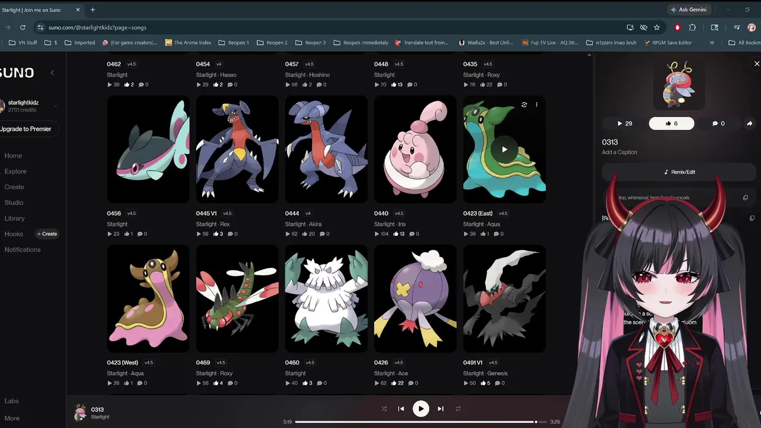Open Notifications in the sidebar

coord(23,250)
